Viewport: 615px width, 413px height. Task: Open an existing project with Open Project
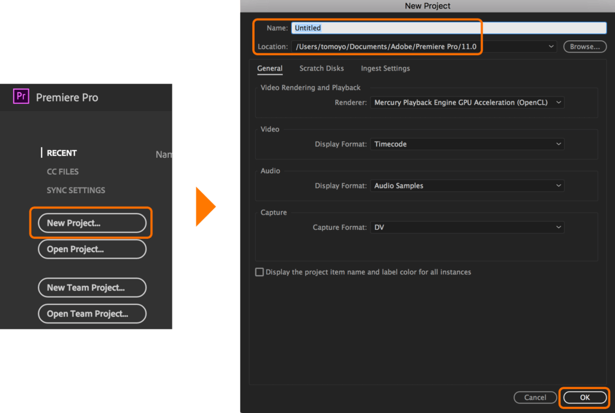92,249
